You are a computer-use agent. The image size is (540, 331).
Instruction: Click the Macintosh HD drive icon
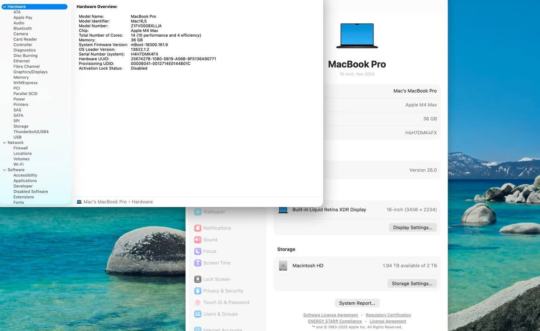click(283, 266)
